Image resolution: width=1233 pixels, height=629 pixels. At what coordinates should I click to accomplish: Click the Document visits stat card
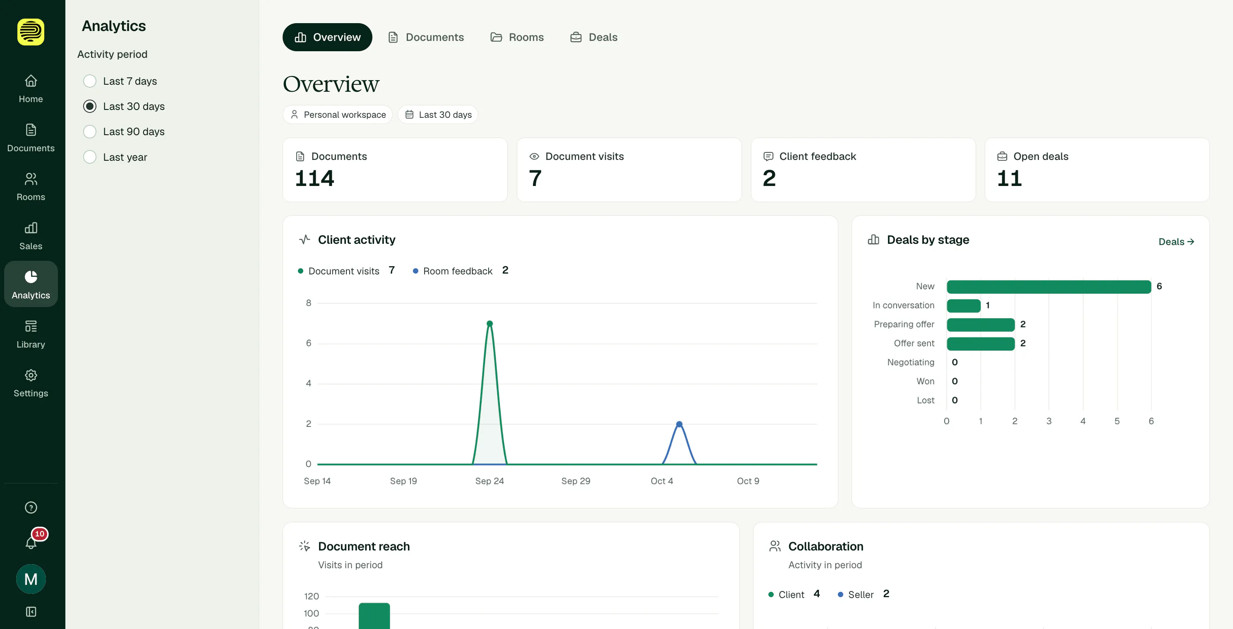point(629,170)
